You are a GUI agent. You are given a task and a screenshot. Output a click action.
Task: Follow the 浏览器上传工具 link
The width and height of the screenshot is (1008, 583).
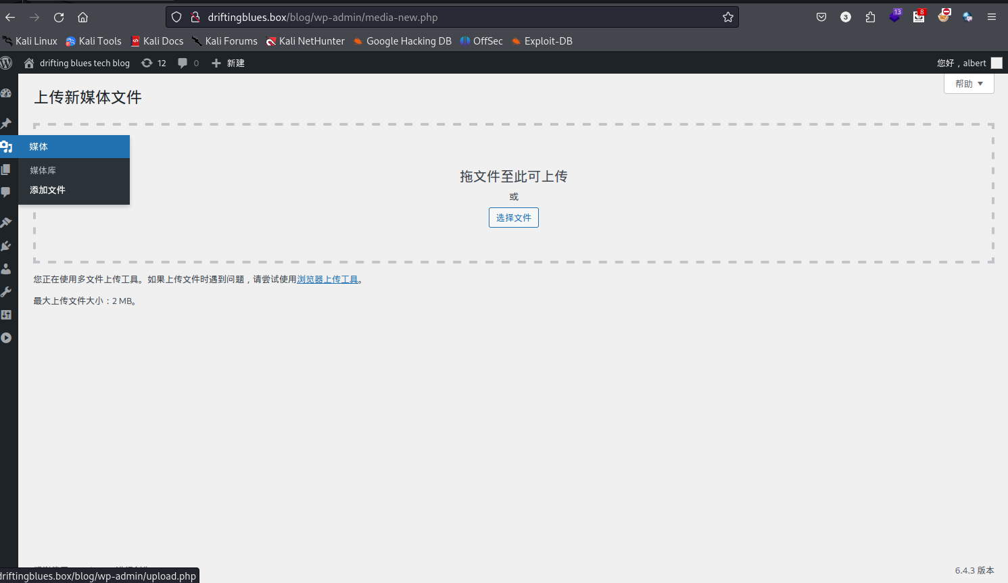click(x=328, y=279)
